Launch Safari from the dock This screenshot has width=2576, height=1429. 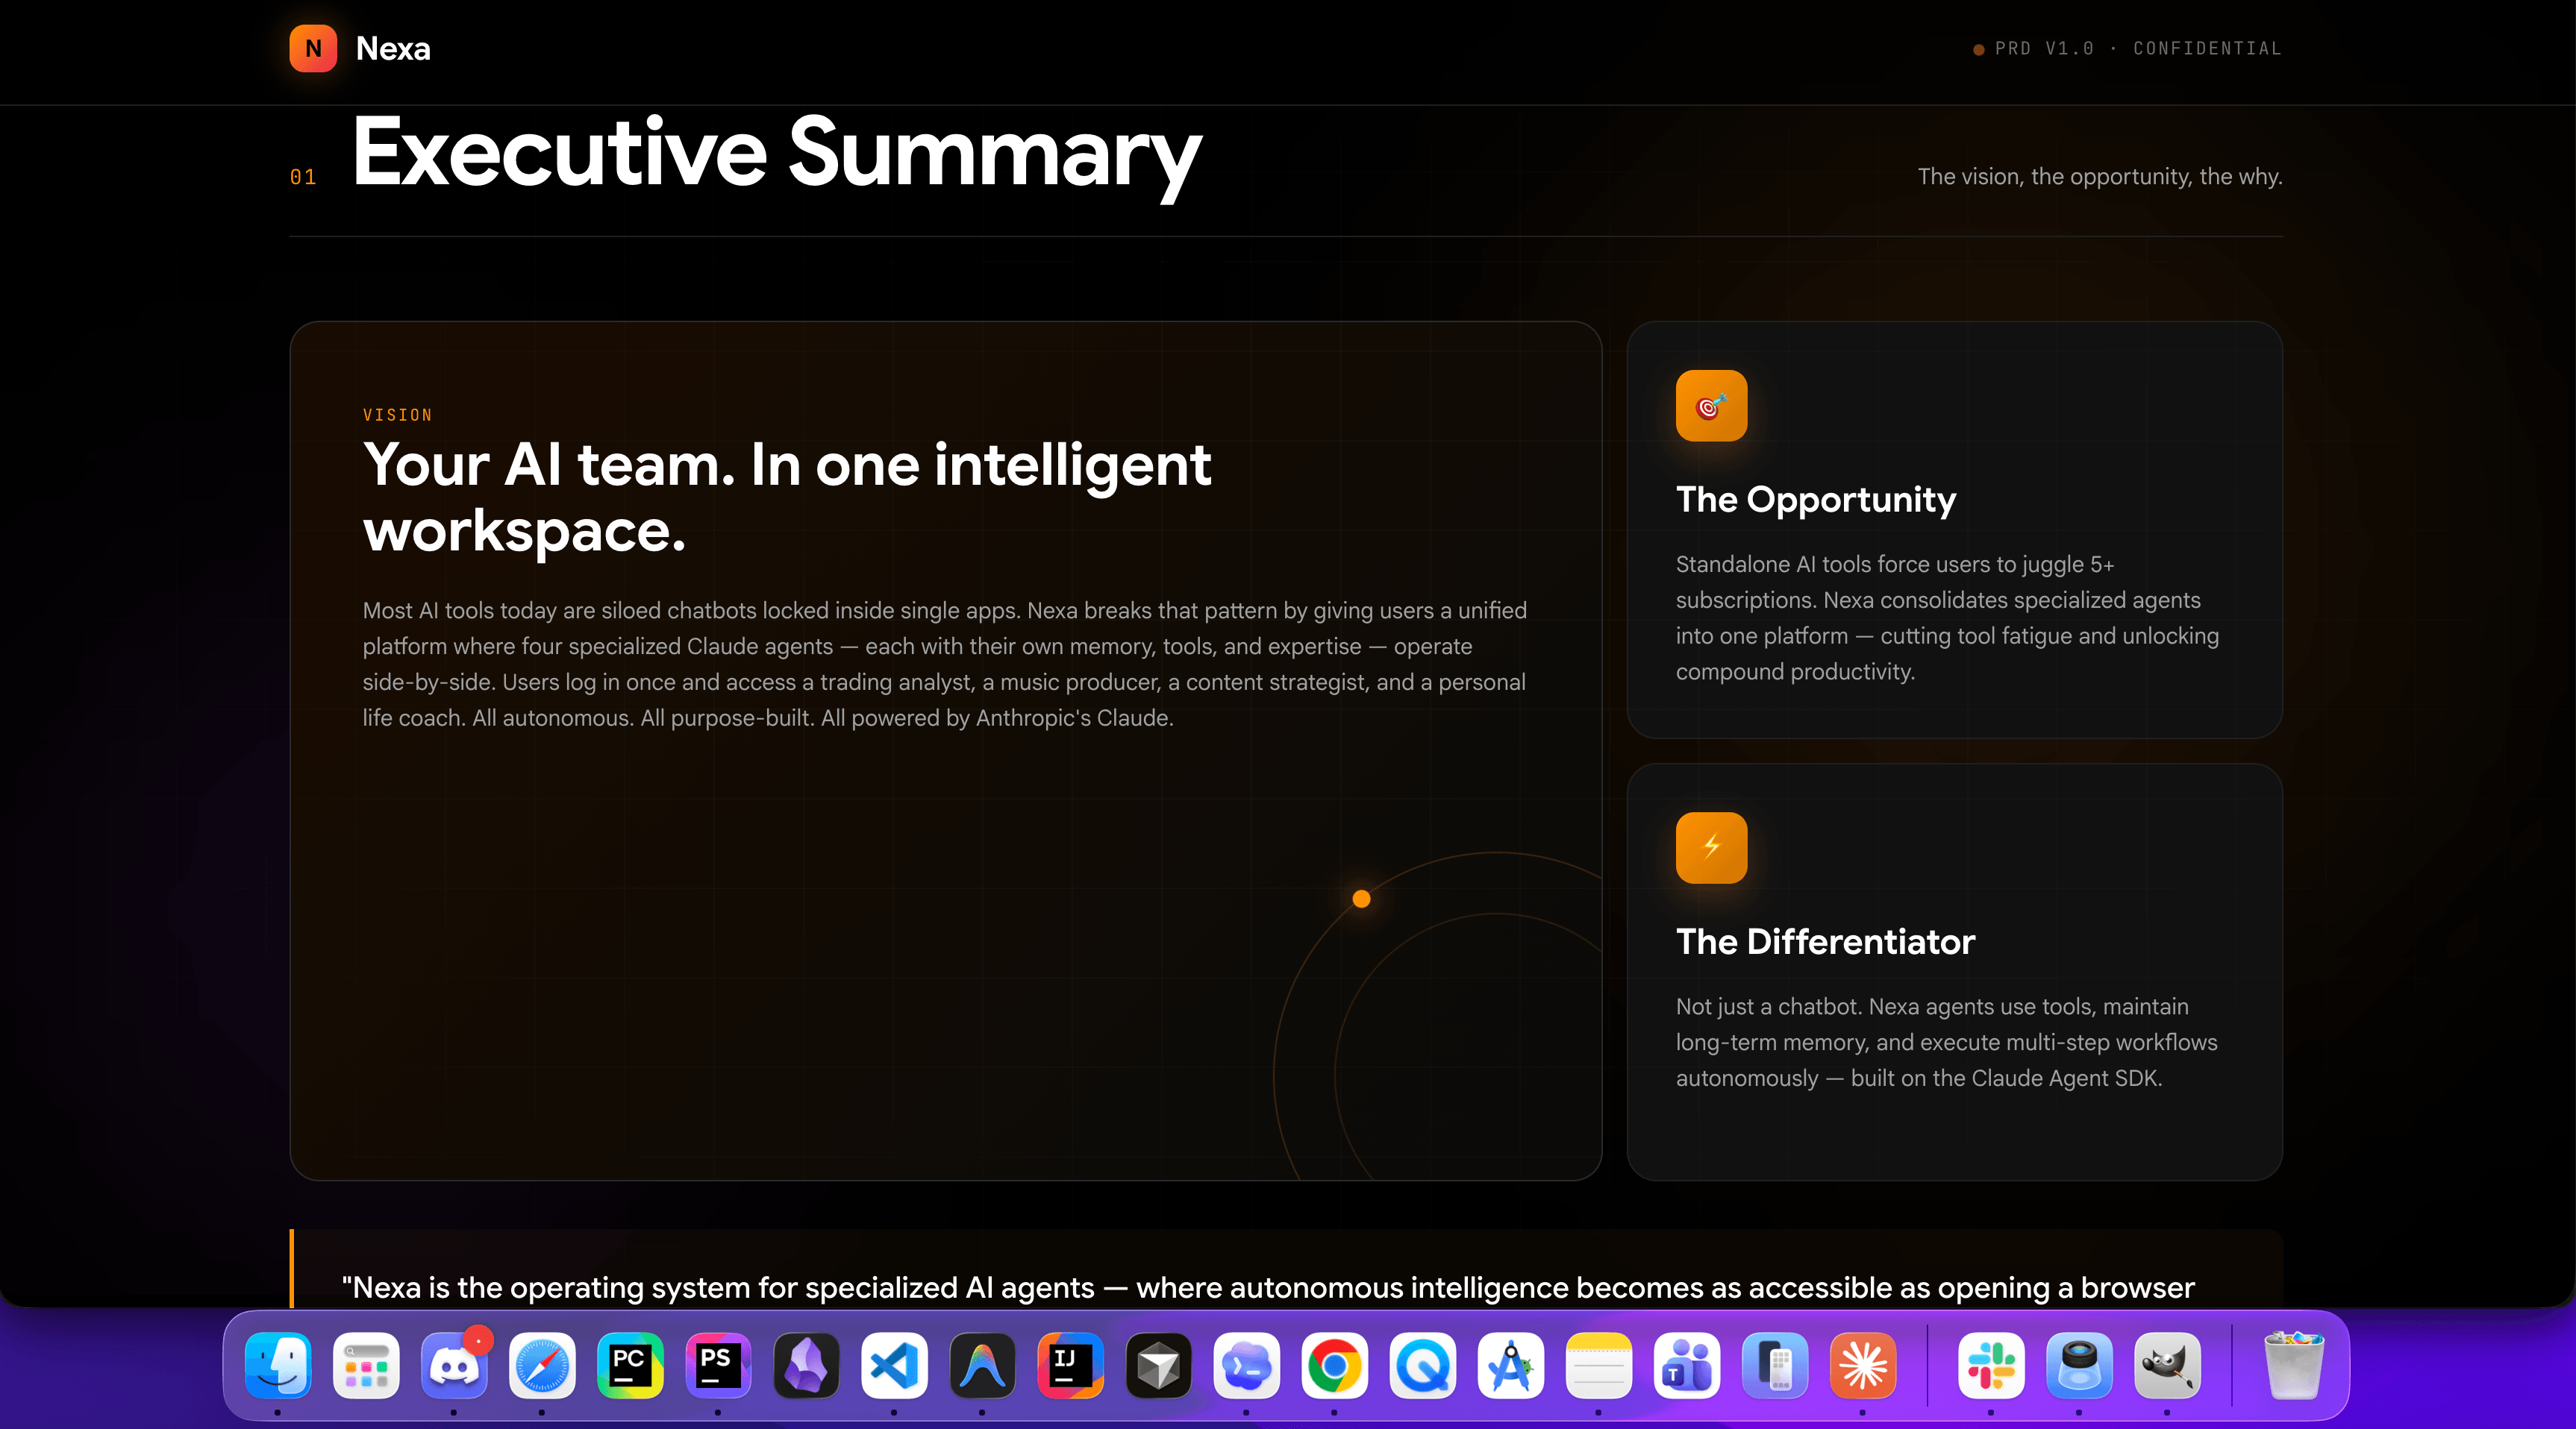pyautogui.click(x=542, y=1365)
